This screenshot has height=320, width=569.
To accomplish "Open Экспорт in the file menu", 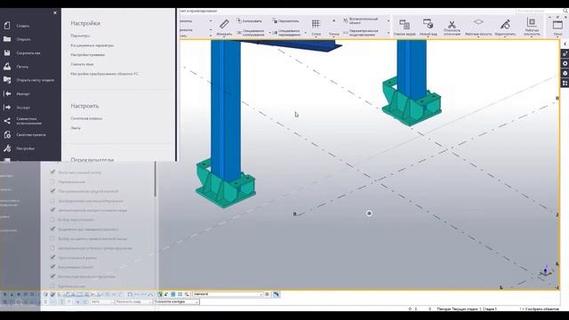I will tap(23, 108).
